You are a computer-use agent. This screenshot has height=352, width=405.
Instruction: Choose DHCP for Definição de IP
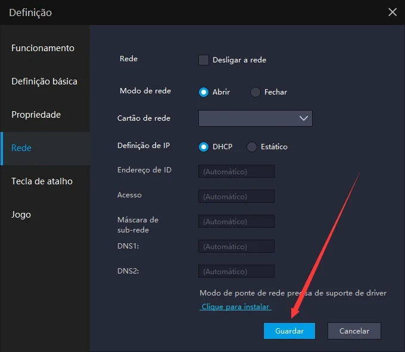pos(204,147)
